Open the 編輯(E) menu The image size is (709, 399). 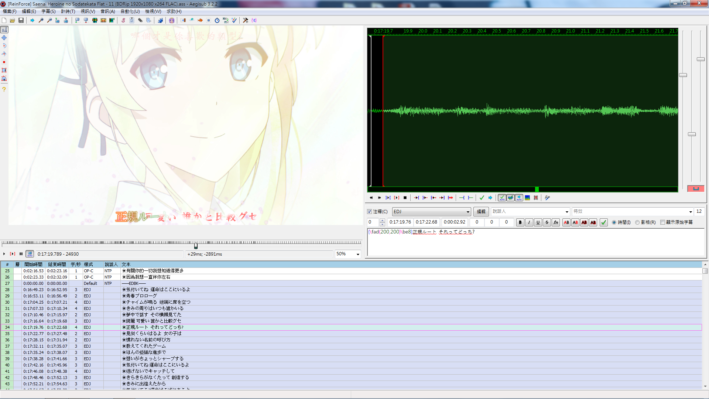(29, 11)
